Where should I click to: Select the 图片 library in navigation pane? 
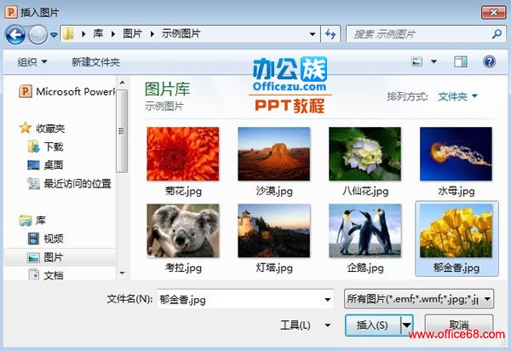pos(60,257)
